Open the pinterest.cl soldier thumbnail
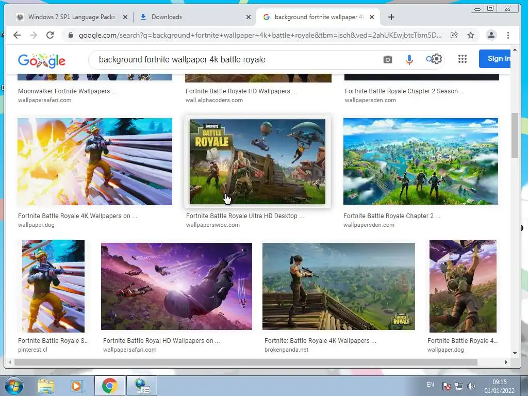The image size is (528, 396). pos(53,286)
